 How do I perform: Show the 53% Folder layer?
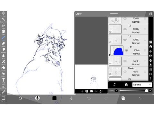125,72
